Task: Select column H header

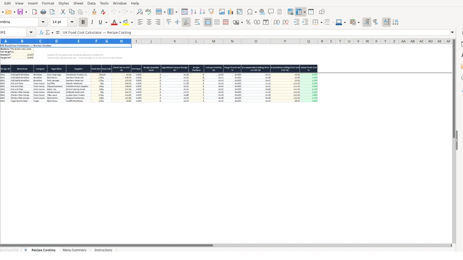Action: click(122, 41)
